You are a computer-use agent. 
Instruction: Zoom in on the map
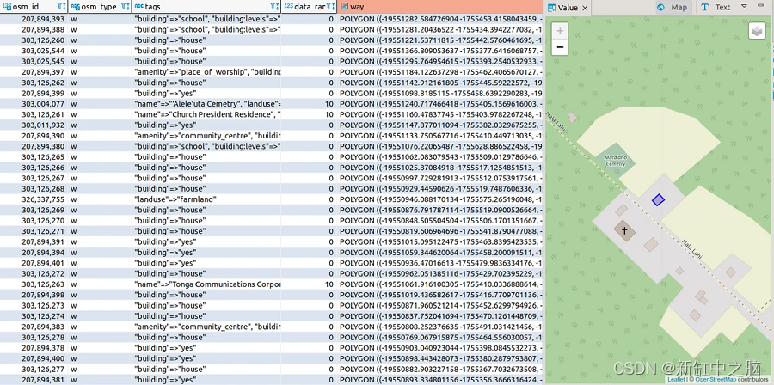[560, 31]
